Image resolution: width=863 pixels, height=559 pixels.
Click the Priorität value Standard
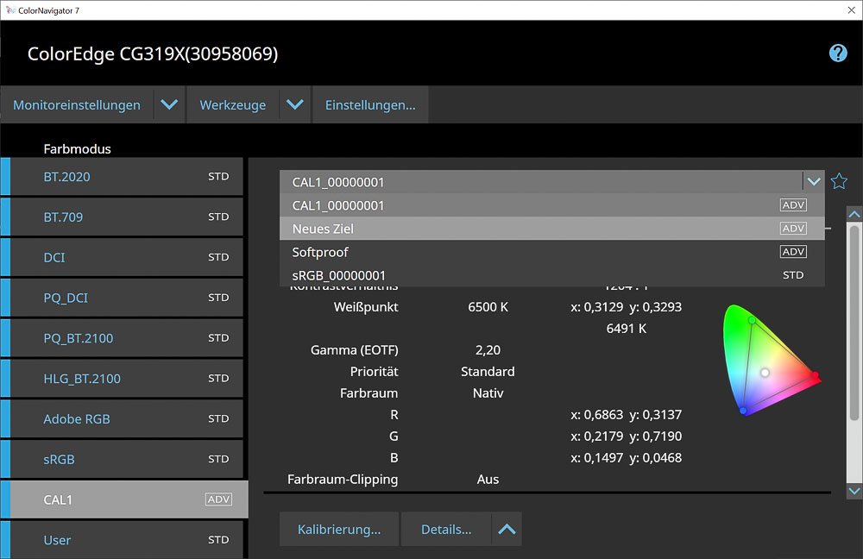(x=488, y=372)
